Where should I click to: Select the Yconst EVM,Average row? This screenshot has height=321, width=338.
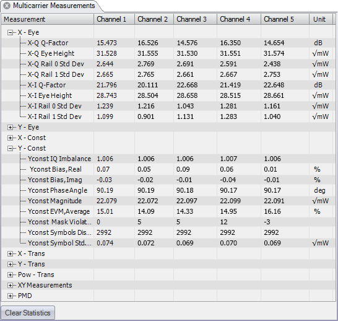click(167, 211)
